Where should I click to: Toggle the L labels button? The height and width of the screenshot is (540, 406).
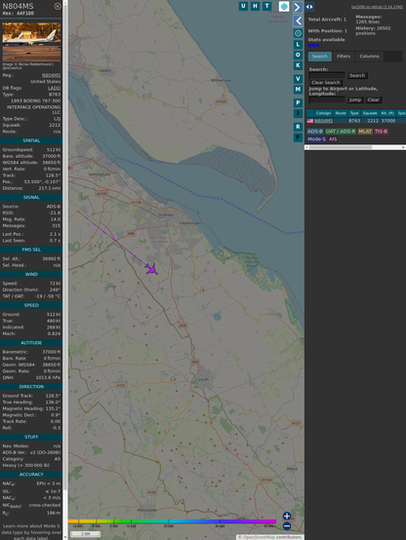click(x=298, y=45)
